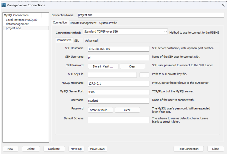This screenshot has height=155, width=228.
Task: Click into the Default Schema field
Action: pos(118,120)
